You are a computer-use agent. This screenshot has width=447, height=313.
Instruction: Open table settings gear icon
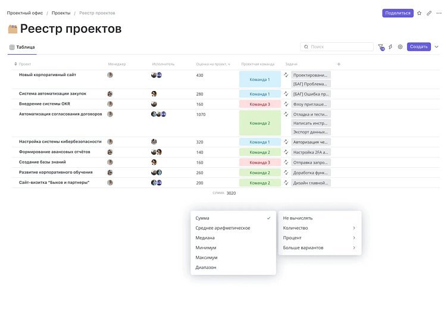400,47
